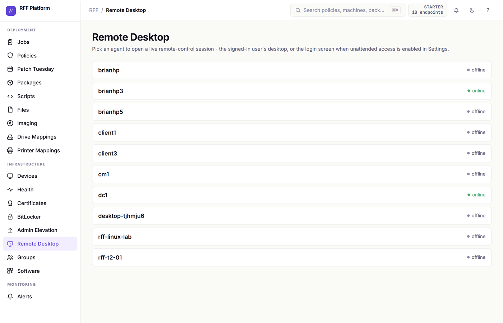Image resolution: width=503 pixels, height=323 pixels.
Task: Click the Jobs clipboard icon in sidebar
Action: click(x=10, y=42)
